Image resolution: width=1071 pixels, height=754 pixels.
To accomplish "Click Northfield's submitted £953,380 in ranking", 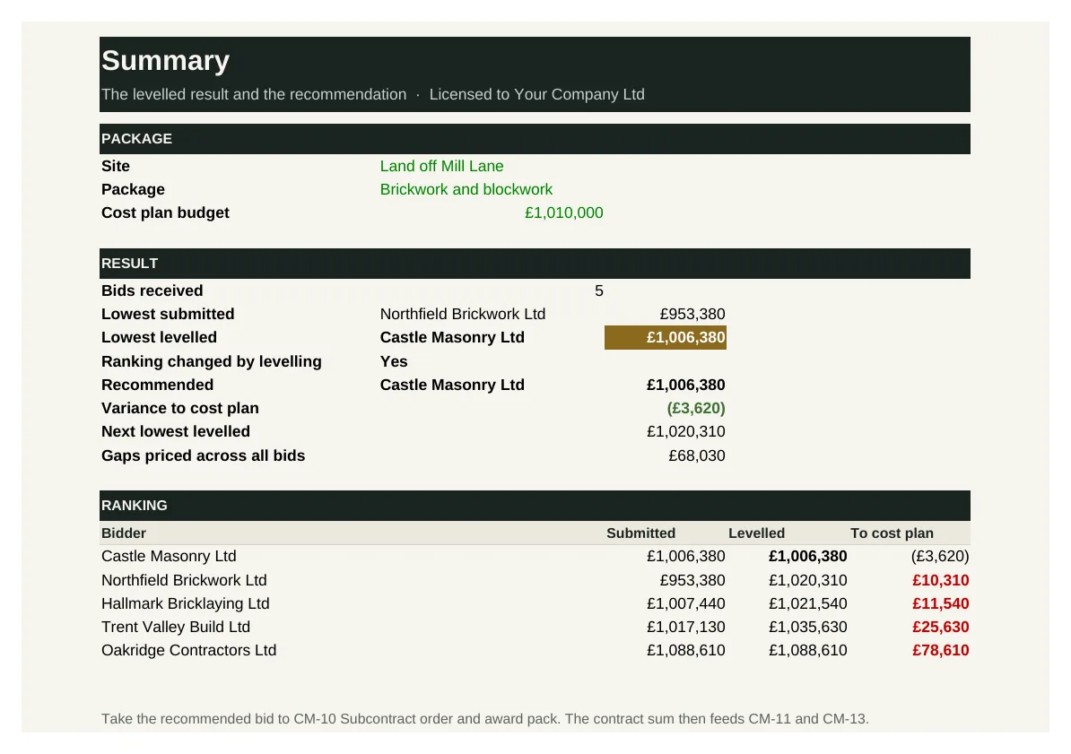I will coord(692,580).
